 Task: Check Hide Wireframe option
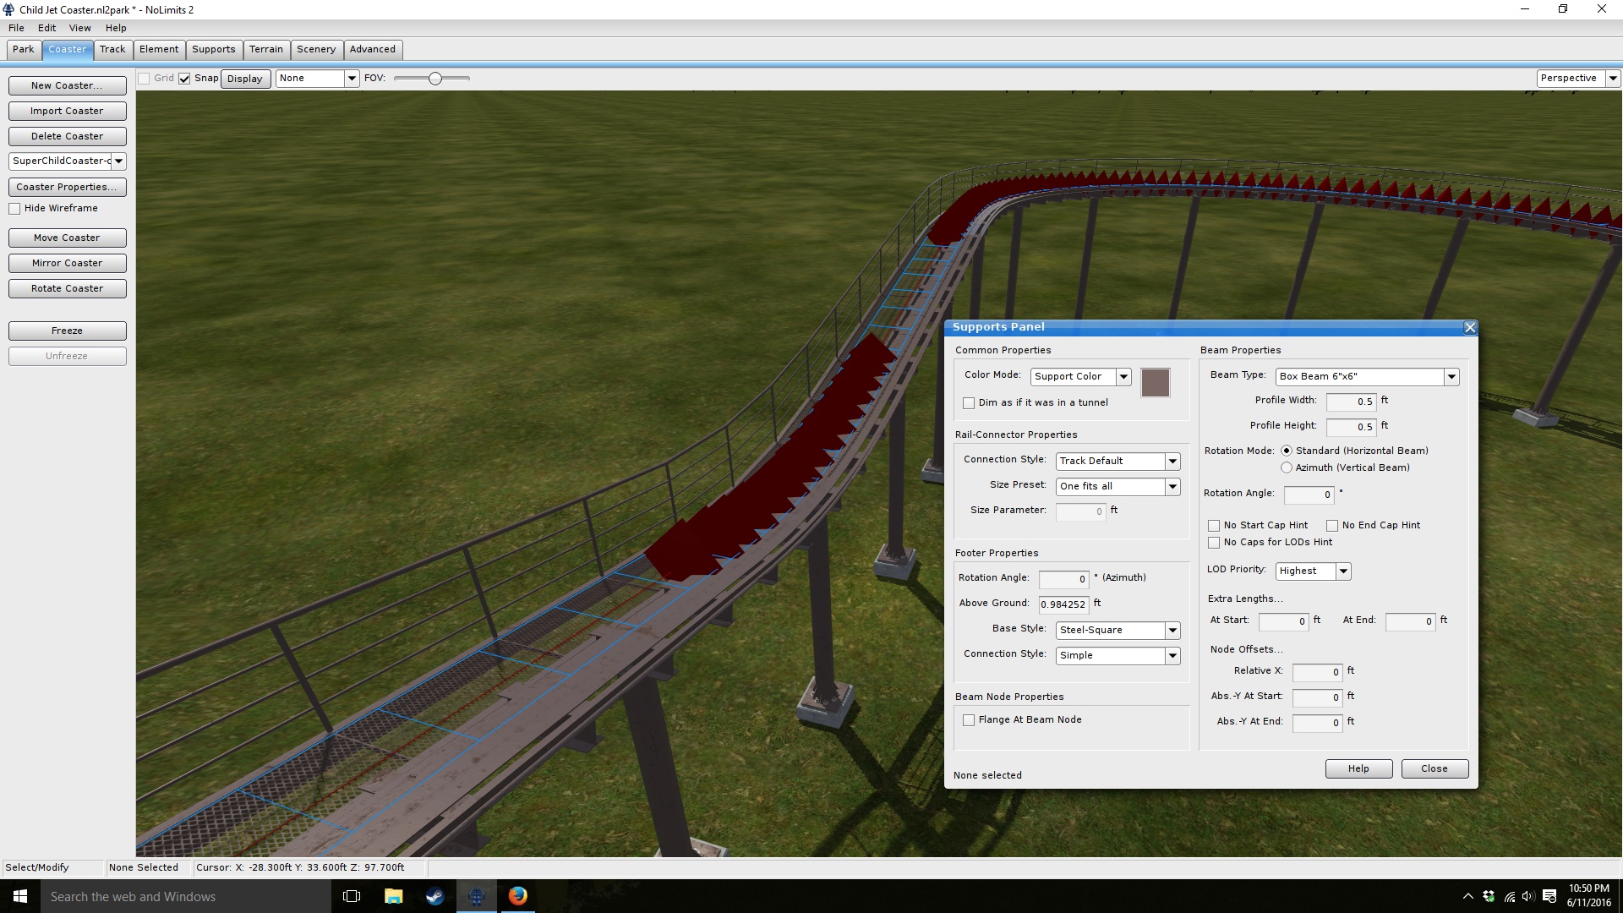[x=15, y=209]
